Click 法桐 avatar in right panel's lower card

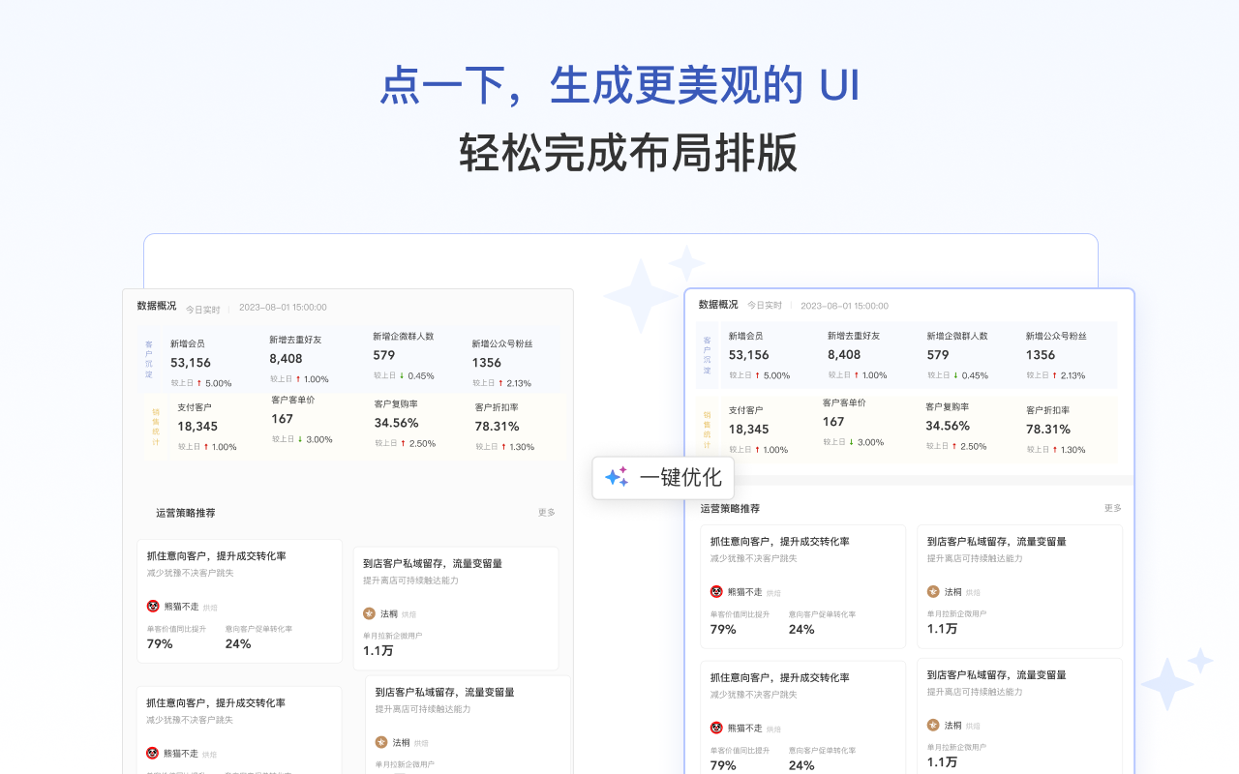[x=933, y=725]
